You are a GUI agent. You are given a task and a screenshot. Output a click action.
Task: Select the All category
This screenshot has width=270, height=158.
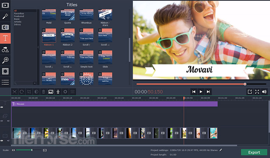pyautogui.click(x=15, y=11)
